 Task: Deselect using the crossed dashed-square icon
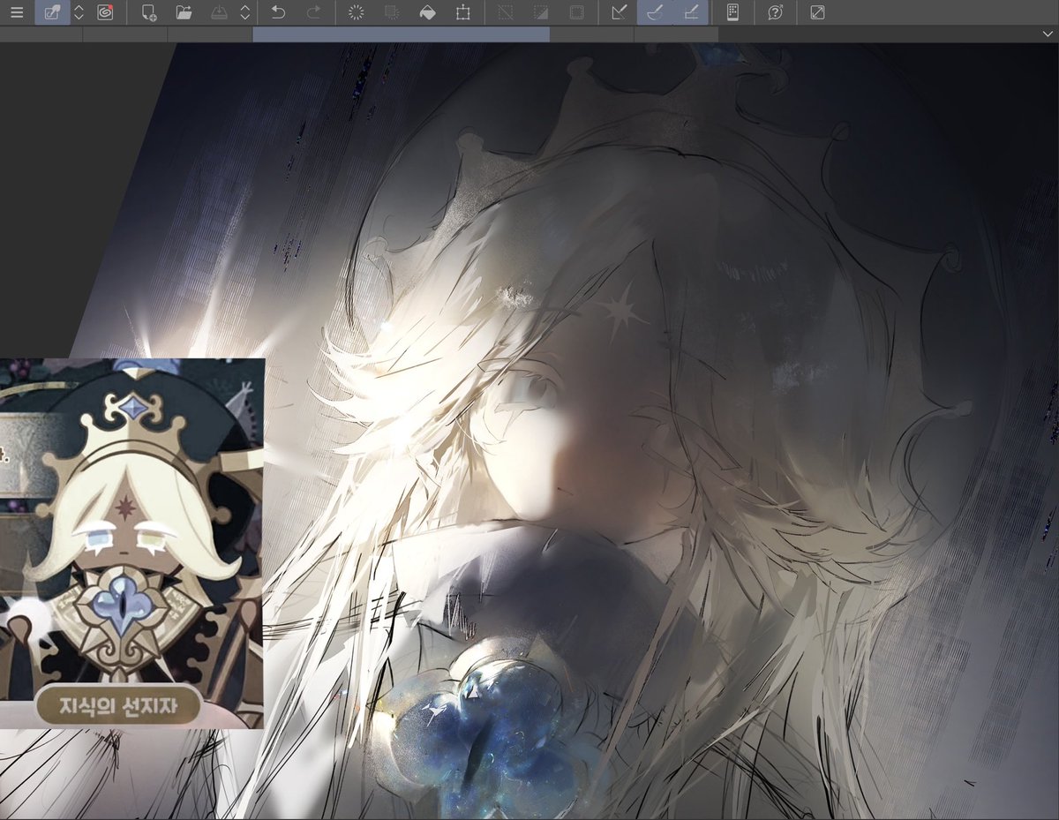[505, 12]
